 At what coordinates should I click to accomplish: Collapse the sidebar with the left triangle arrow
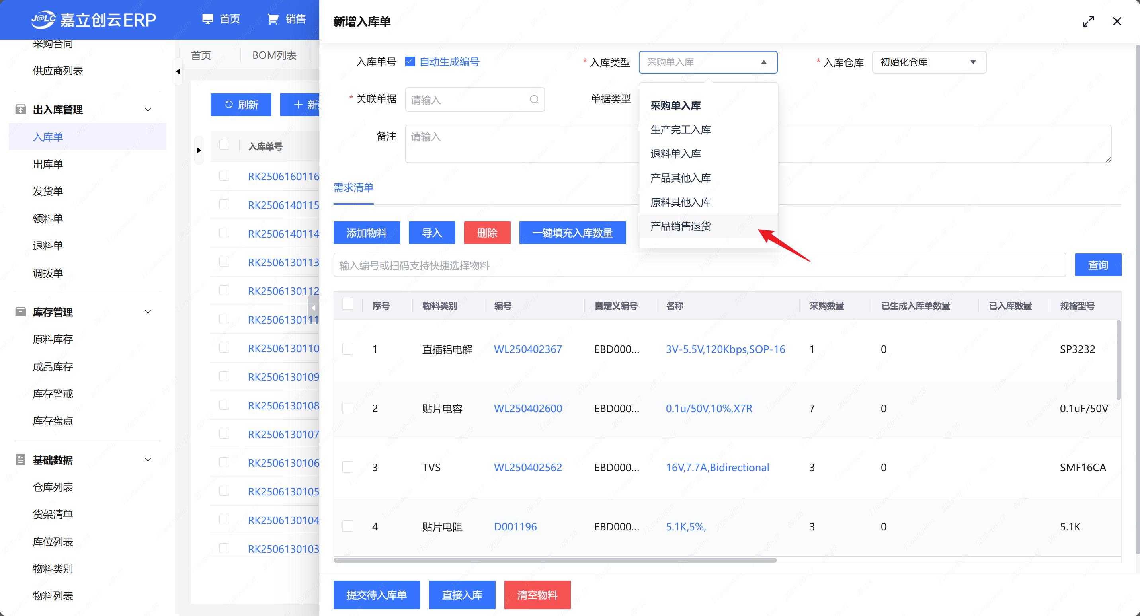tap(178, 71)
